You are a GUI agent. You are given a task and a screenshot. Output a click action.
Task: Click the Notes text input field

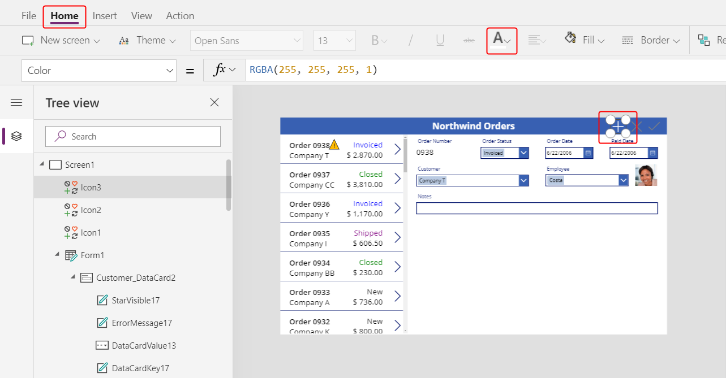coord(536,208)
